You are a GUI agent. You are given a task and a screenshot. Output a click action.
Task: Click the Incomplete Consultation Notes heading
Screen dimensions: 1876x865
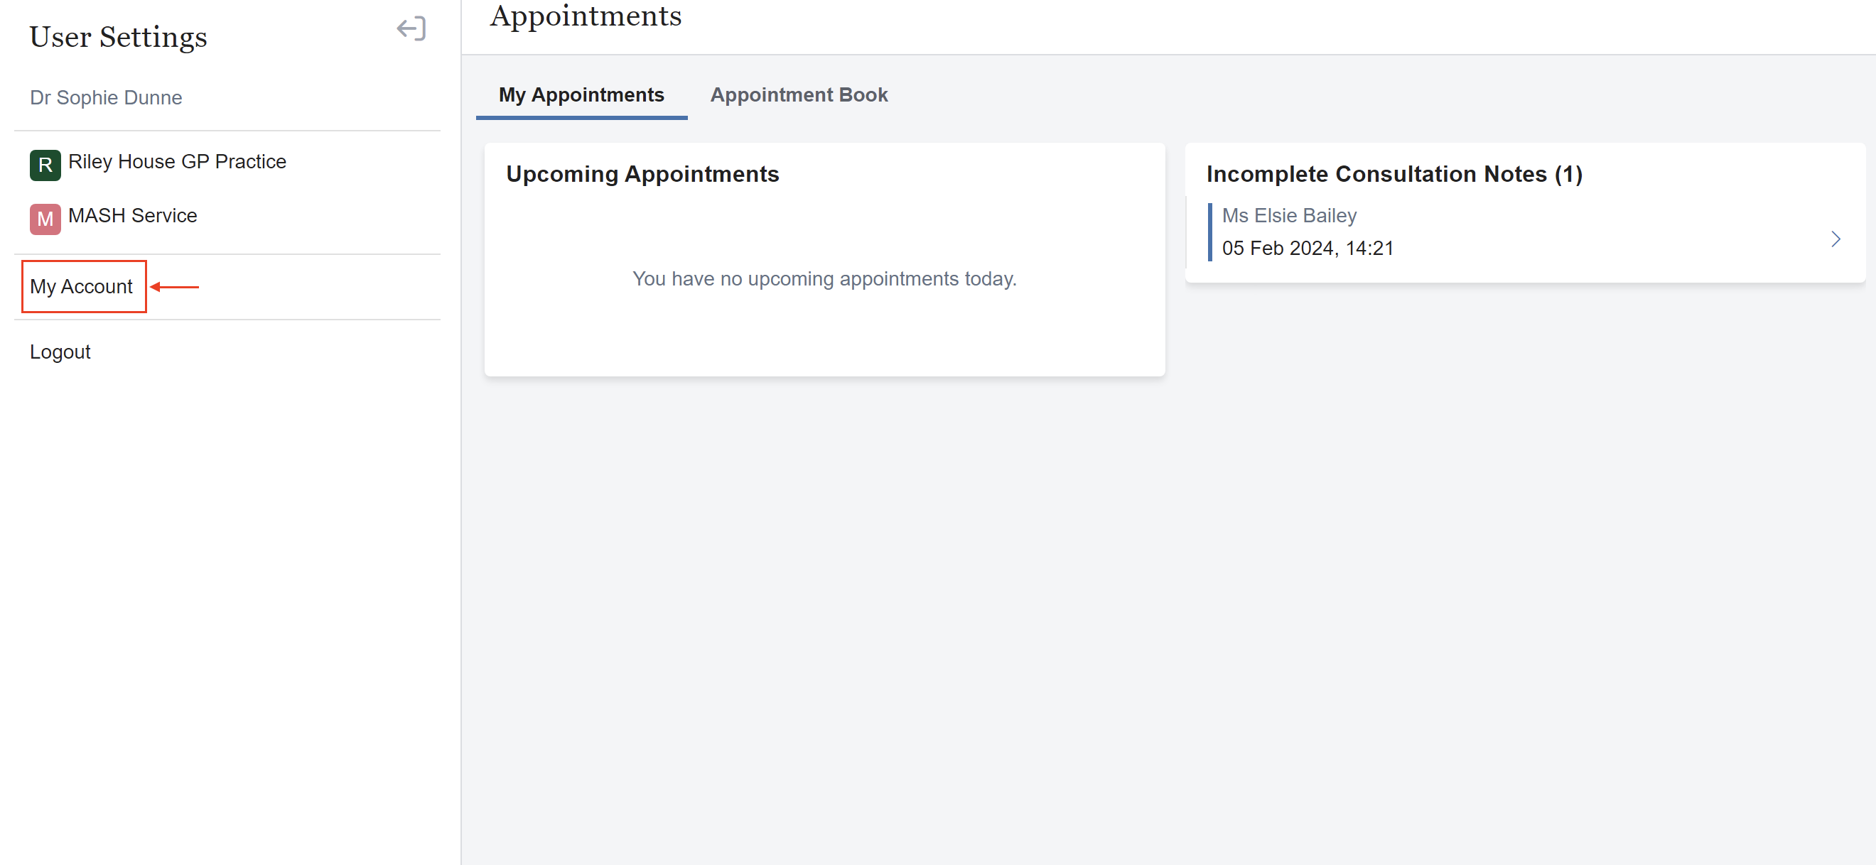(x=1394, y=174)
